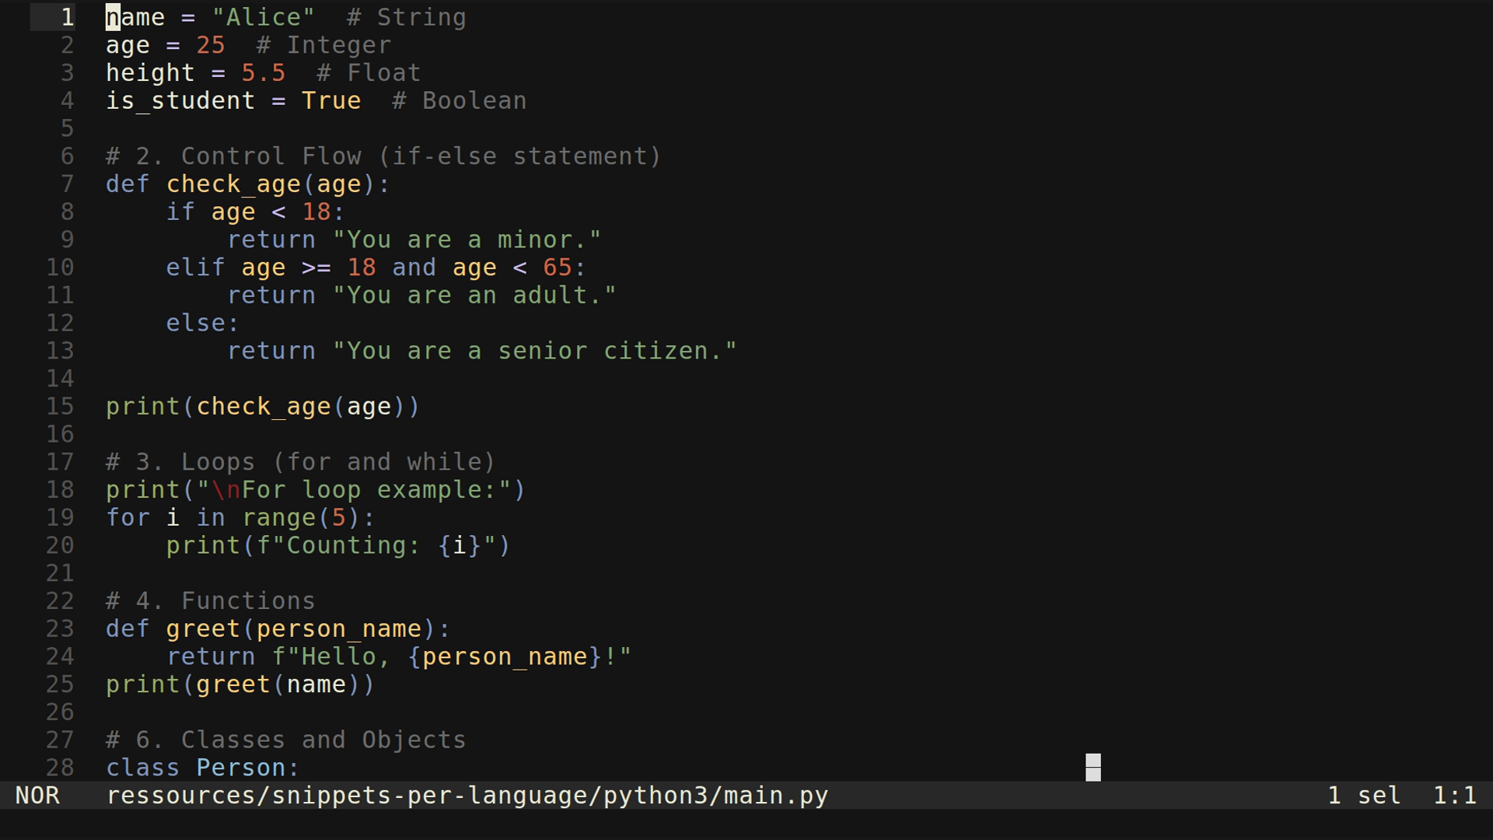
Task: Click the True boolean value on line 4
Action: (331, 100)
